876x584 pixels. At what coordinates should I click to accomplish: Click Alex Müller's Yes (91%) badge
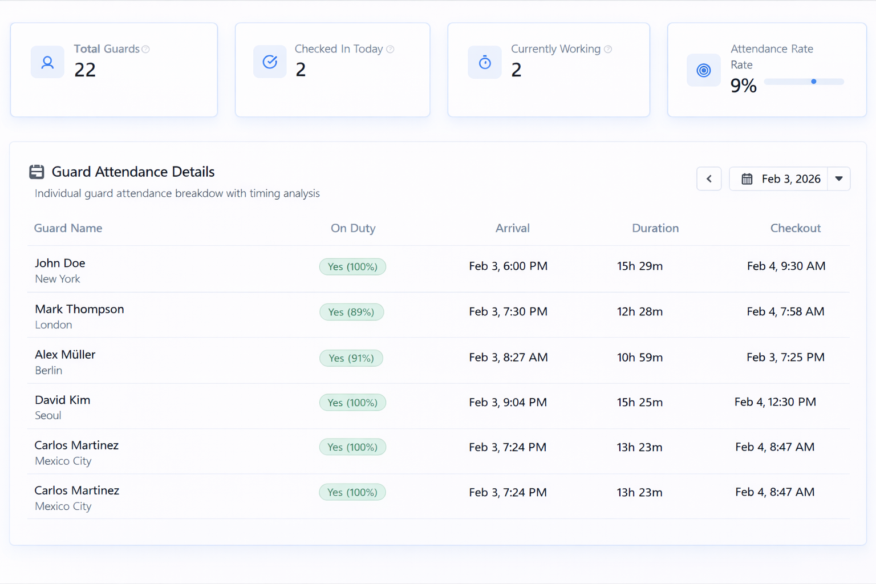351,358
